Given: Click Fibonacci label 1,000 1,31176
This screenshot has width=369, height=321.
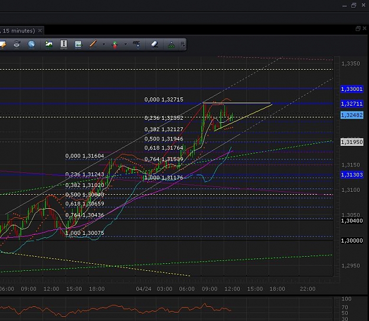Looking at the screenshot, I should click(164, 178).
